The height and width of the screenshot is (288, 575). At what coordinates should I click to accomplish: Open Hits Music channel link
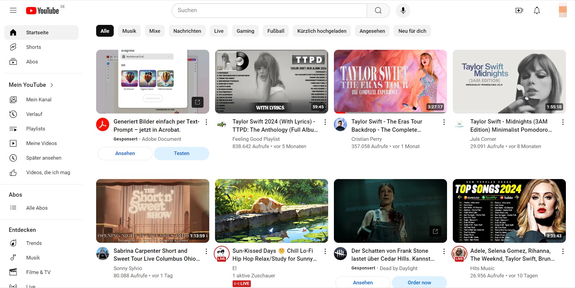482,268
